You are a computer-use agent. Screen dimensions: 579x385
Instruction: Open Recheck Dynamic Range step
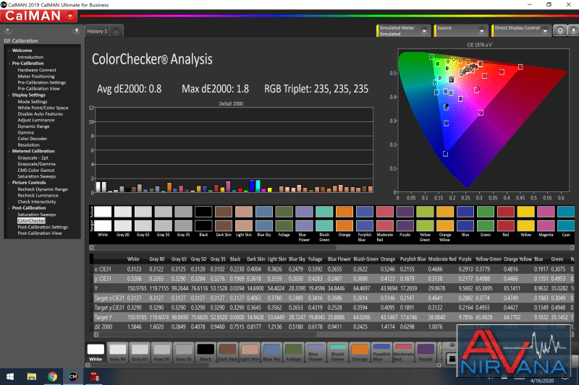43,189
